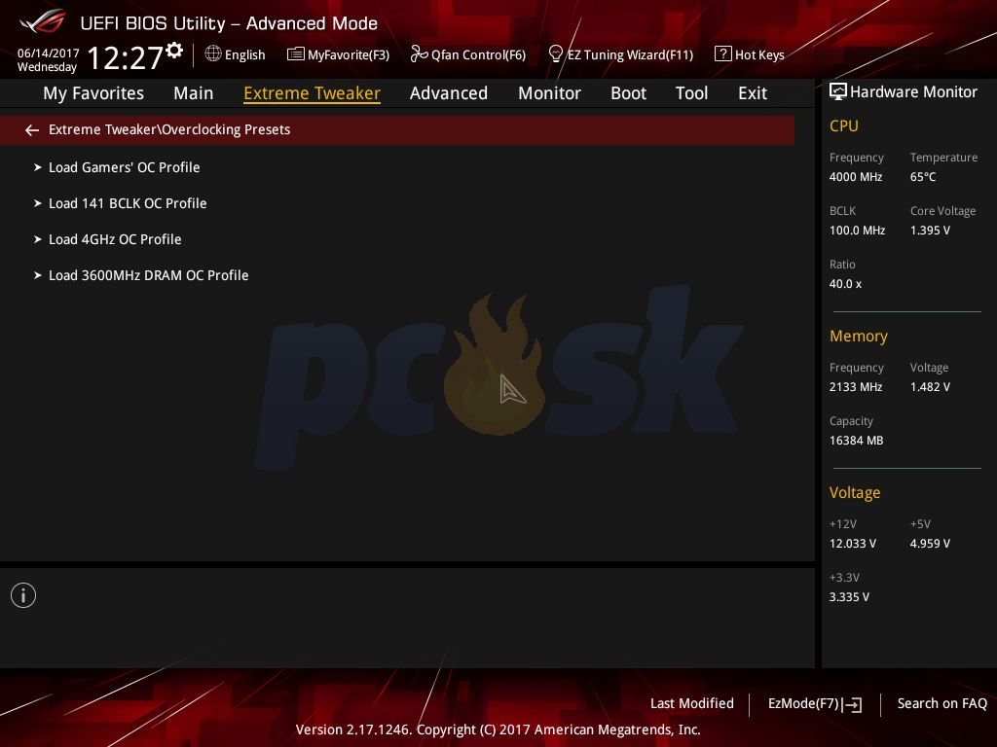Image resolution: width=997 pixels, height=747 pixels.
Task: Open MyFavorite(F3) menu
Action: click(x=349, y=54)
